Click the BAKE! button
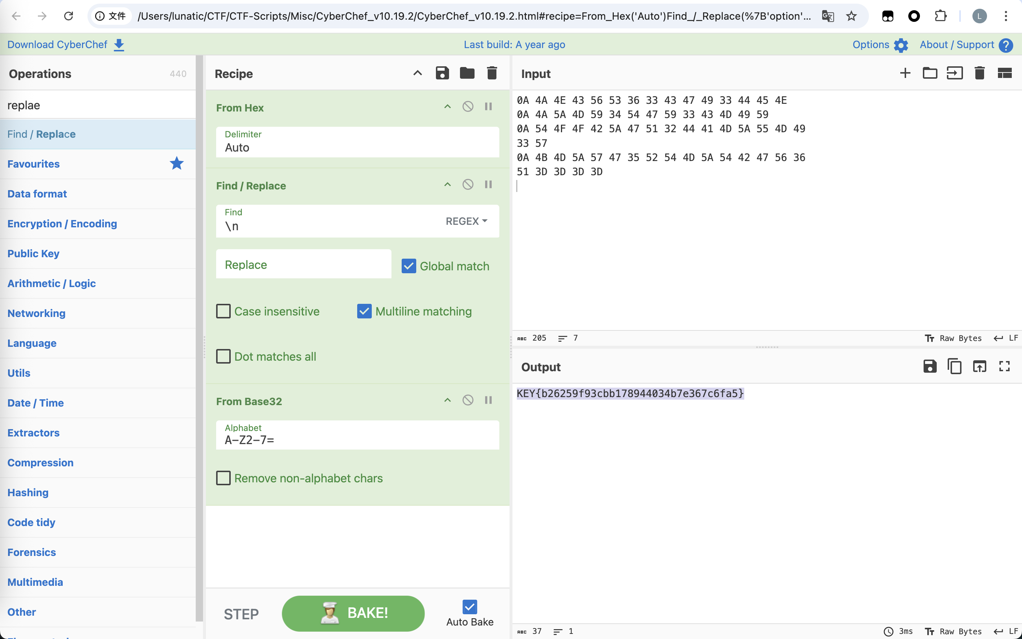 [x=353, y=613]
